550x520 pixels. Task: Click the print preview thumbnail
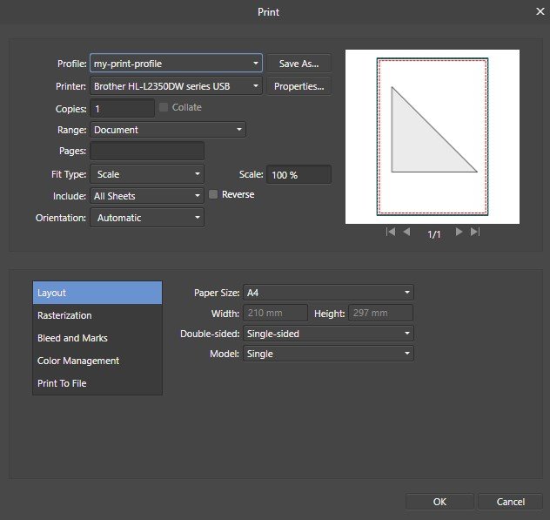(433, 137)
